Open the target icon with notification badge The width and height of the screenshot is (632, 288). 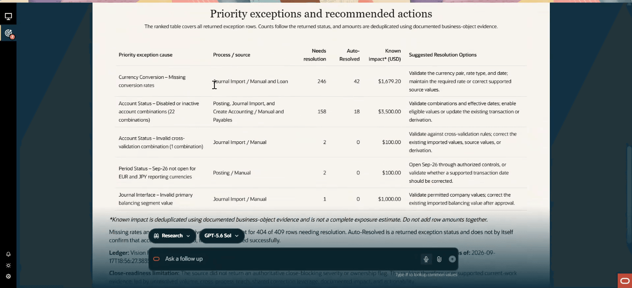coord(8,33)
